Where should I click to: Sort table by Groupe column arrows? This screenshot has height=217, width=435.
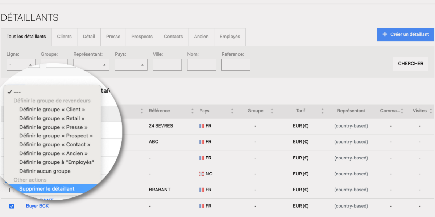tap(272, 111)
